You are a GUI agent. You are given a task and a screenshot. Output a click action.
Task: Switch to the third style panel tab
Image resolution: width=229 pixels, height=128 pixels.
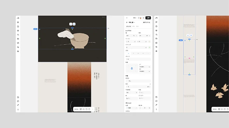137,27
